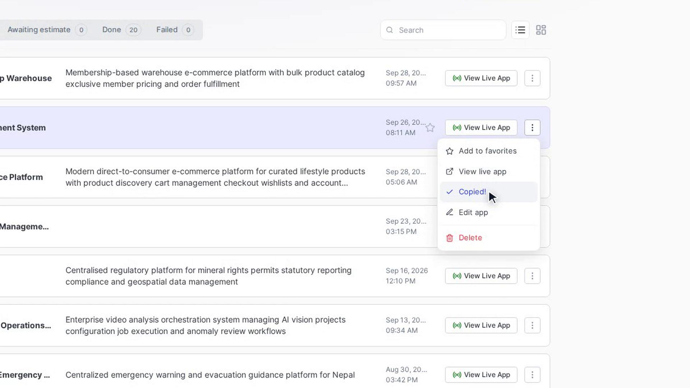Switch to grid view layout
This screenshot has width=690, height=388.
(x=541, y=30)
